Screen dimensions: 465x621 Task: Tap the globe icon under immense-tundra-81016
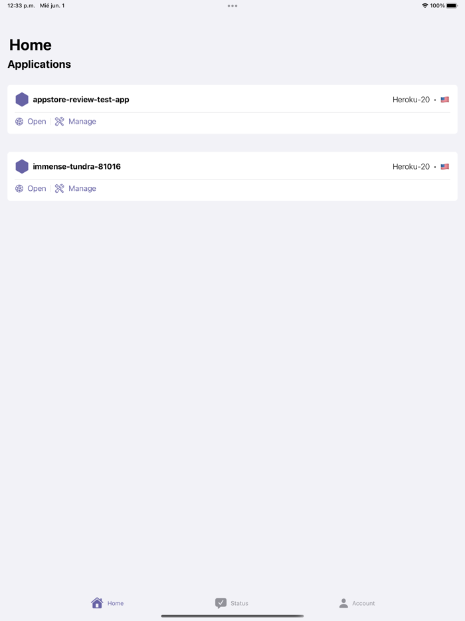[x=19, y=189]
